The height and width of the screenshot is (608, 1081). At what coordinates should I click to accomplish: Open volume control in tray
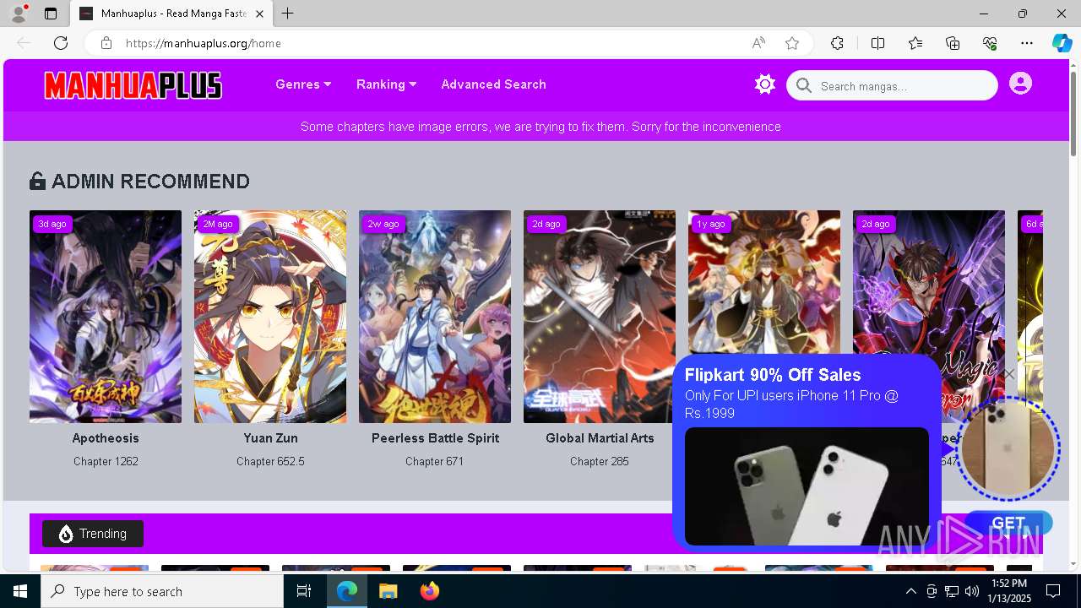point(972,591)
